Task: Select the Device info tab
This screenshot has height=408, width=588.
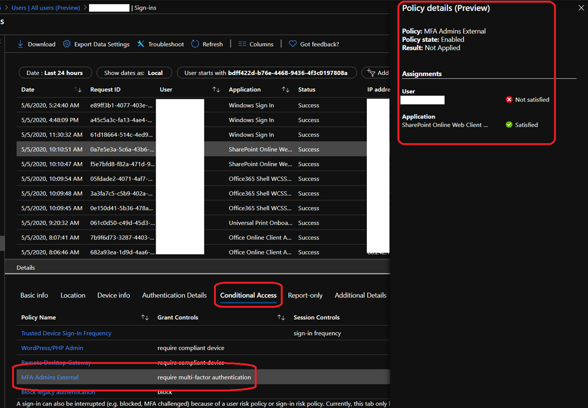Action: click(x=113, y=296)
